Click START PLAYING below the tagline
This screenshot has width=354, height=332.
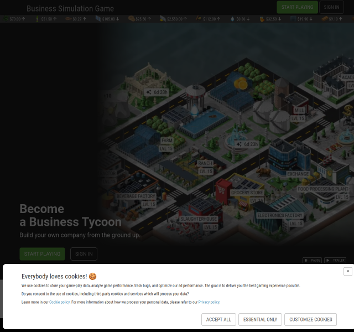tap(42, 254)
